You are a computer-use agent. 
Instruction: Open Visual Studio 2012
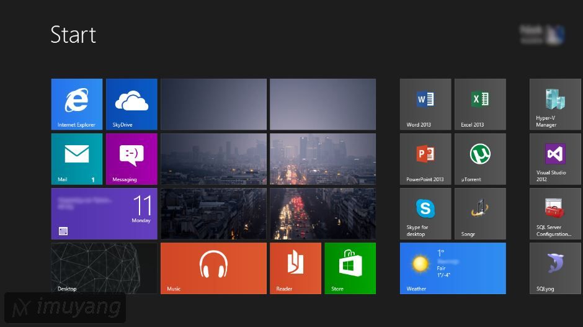[x=556, y=159]
